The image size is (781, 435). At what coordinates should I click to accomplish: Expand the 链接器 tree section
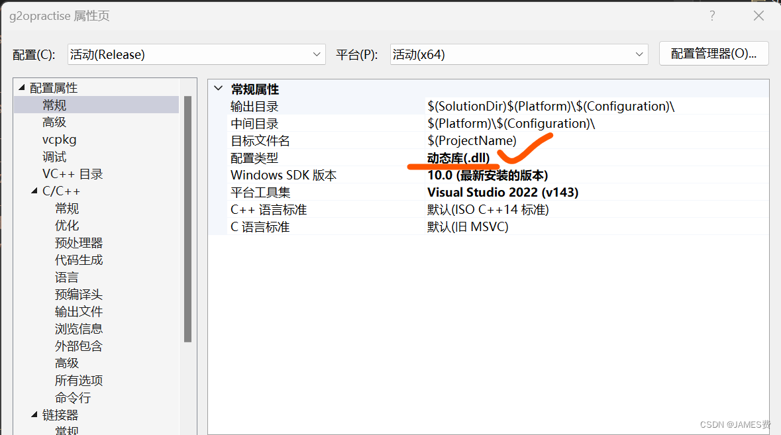click(x=34, y=414)
